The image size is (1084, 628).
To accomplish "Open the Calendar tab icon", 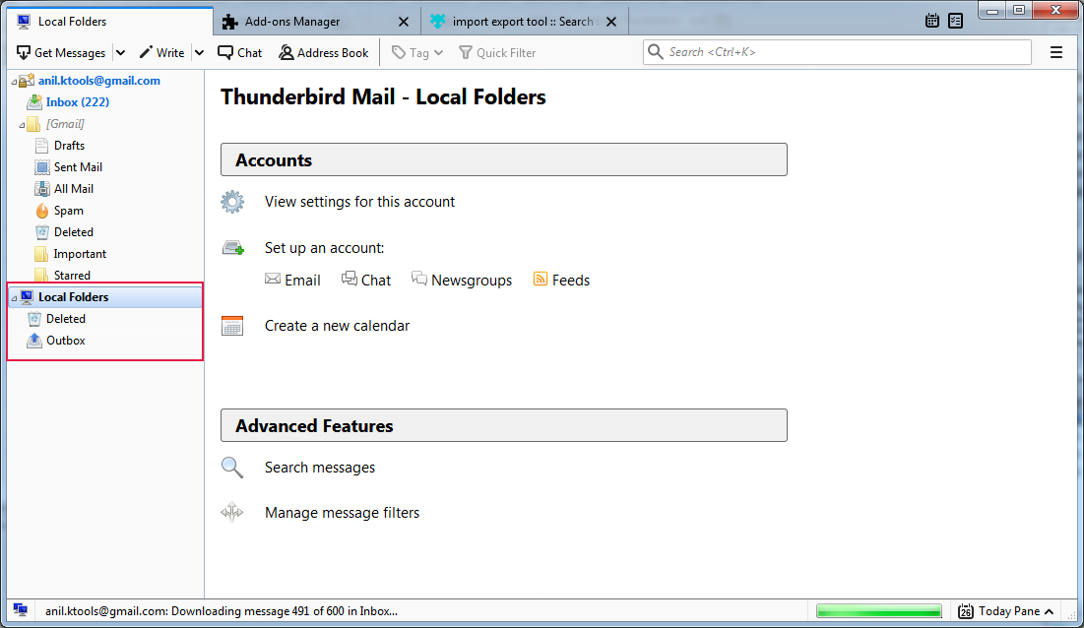I will click(932, 21).
